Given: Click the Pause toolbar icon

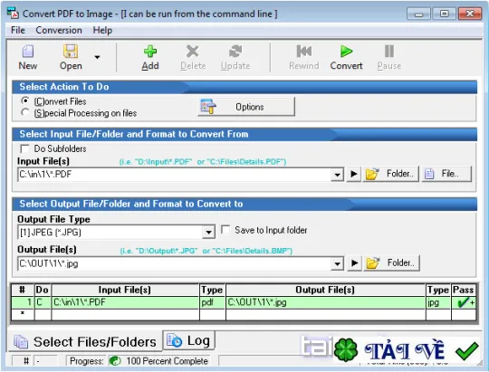Looking at the screenshot, I should tap(388, 52).
